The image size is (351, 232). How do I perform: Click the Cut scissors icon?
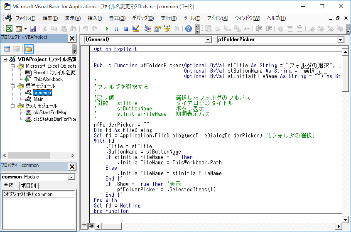point(44,29)
